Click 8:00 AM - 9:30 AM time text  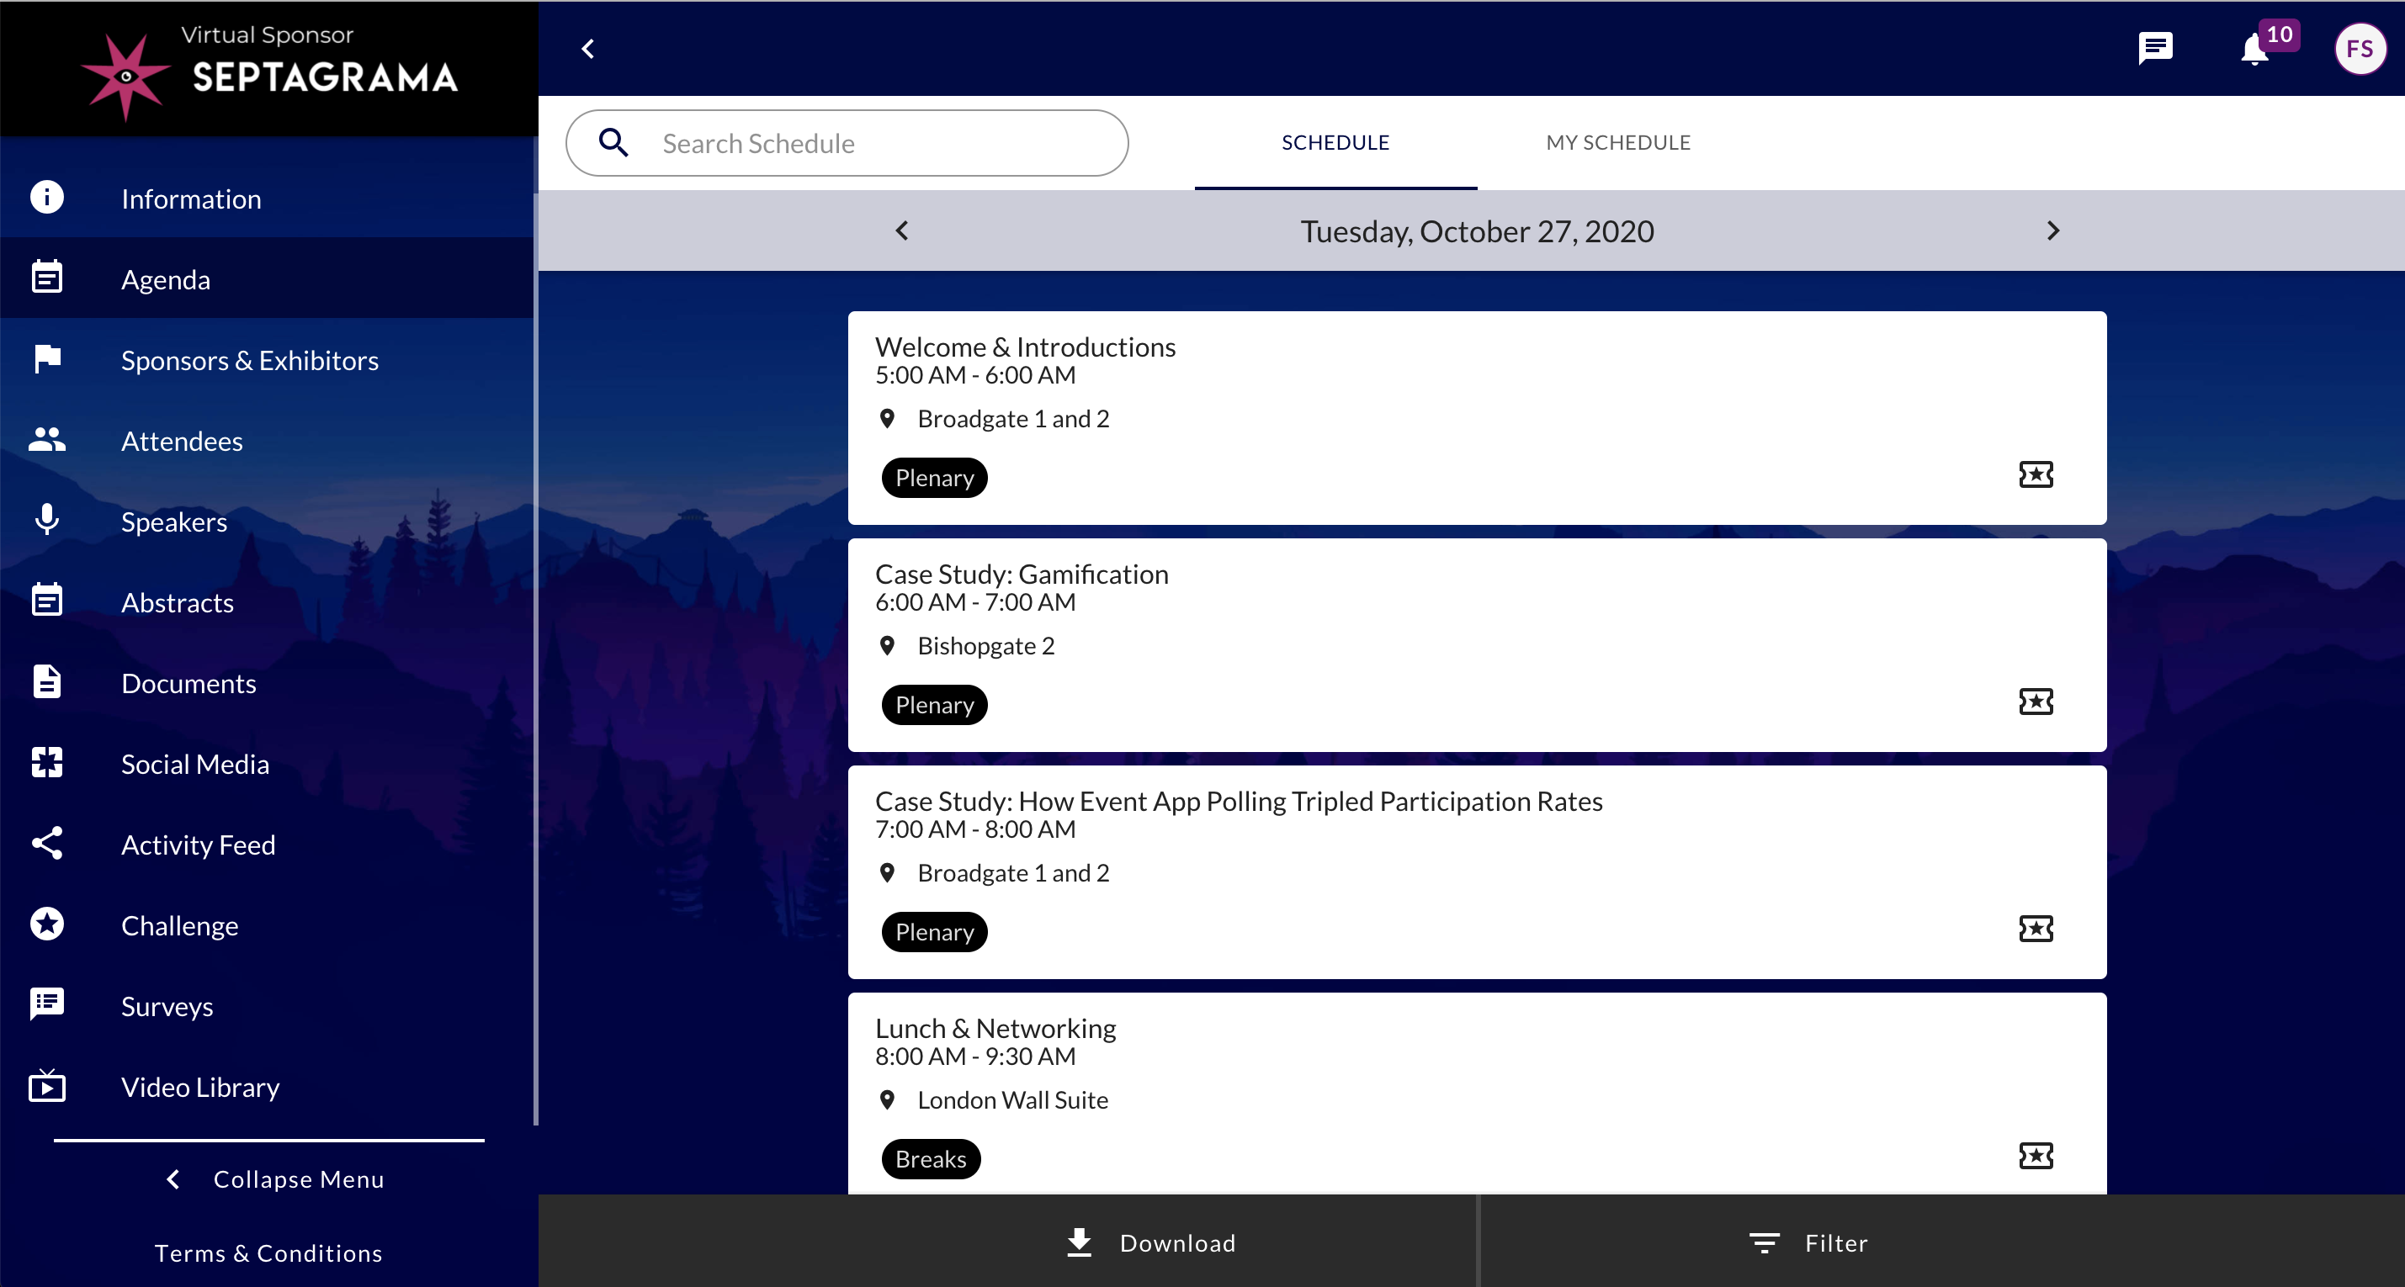974,1056
